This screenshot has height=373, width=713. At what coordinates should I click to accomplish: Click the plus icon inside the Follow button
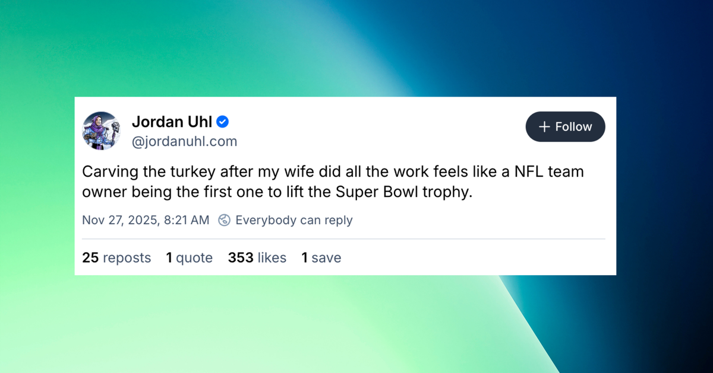coord(544,126)
